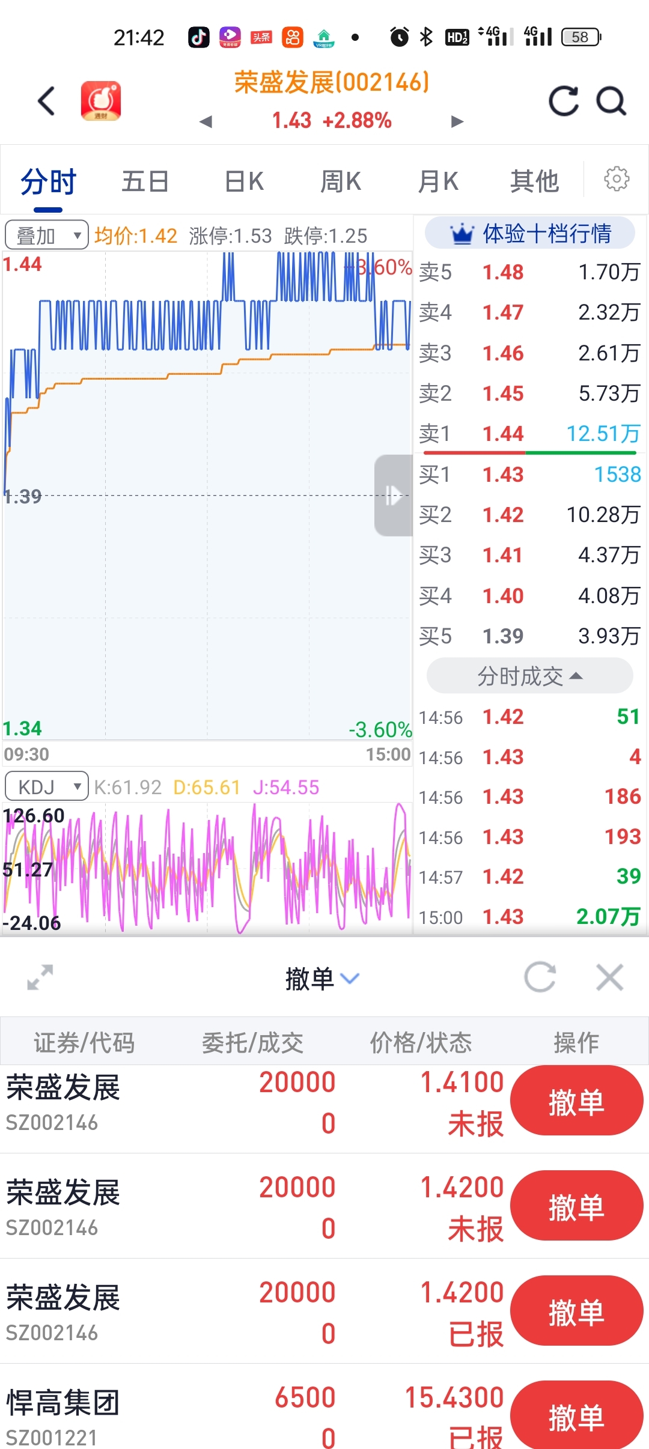
Task: Open the 叠加 overlay dropdown
Action: click(47, 235)
